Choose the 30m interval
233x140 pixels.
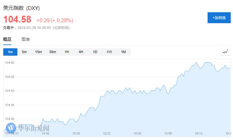coord(52,52)
